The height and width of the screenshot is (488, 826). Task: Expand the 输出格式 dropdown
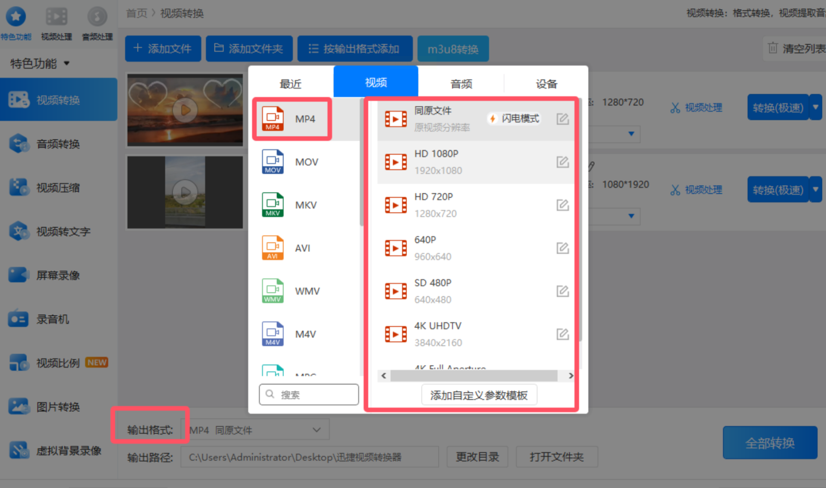pyautogui.click(x=316, y=430)
